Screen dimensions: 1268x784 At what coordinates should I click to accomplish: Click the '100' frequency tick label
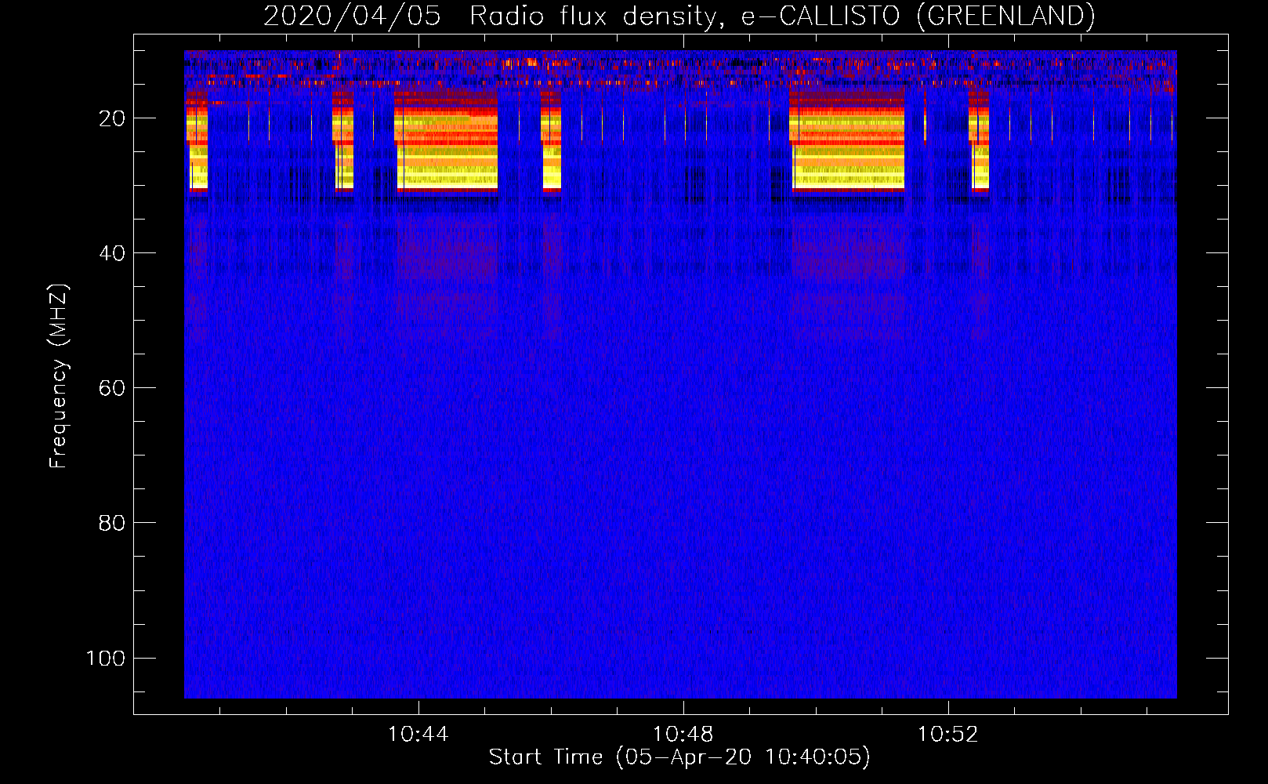click(106, 658)
